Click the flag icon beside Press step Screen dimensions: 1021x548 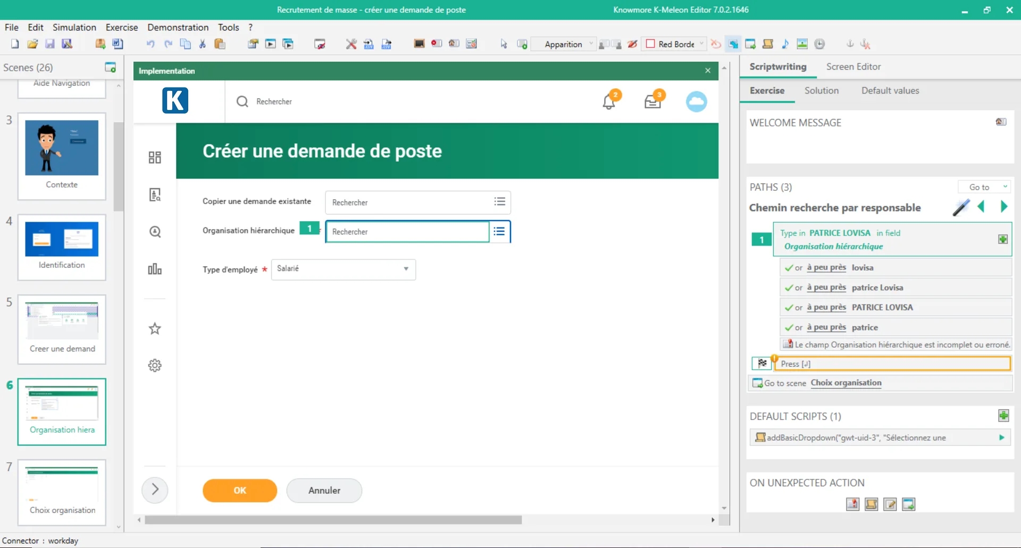[762, 364]
